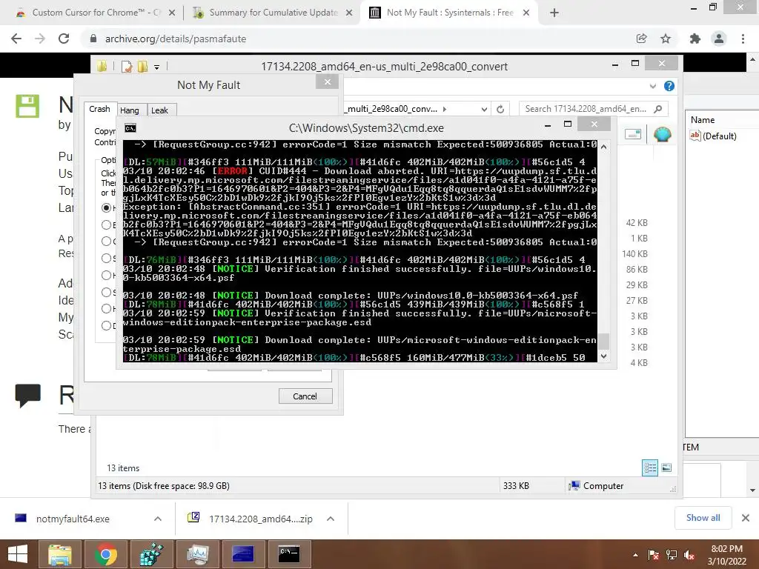Select the already-checked High IRQL radio option

click(x=107, y=207)
